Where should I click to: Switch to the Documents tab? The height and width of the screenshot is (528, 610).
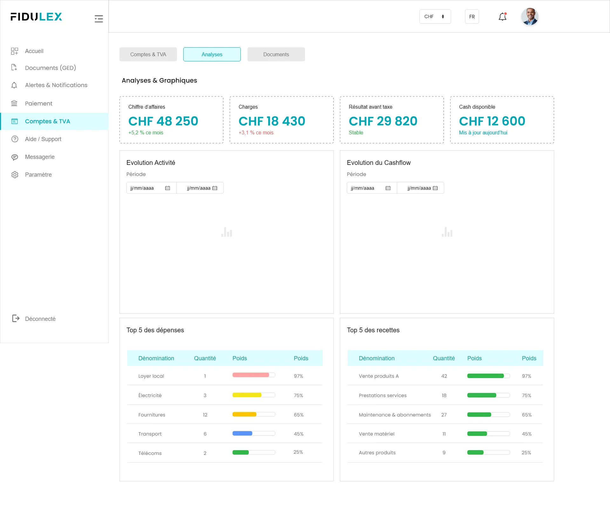point(276,54)
